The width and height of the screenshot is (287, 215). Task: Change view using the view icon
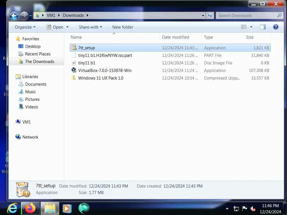coord(244,27)
